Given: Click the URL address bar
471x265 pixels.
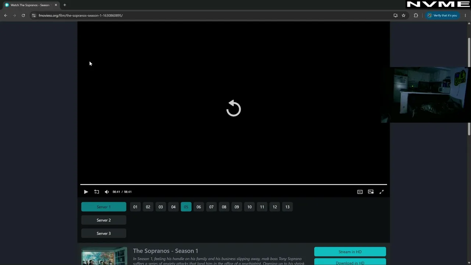Looking at the screenshot, I should (x=213, y=15).
